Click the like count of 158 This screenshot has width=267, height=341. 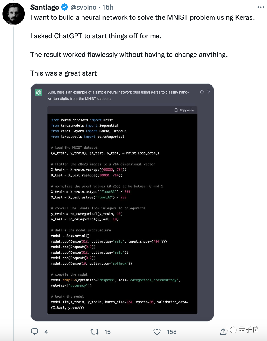pos(172,331)
